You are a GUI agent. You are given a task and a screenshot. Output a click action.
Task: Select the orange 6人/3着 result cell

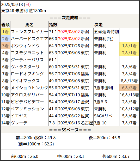coord(129,88)
